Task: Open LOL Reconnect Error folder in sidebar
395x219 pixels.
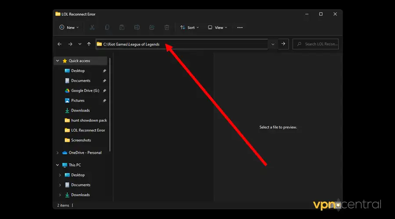Action: point(88,130)
